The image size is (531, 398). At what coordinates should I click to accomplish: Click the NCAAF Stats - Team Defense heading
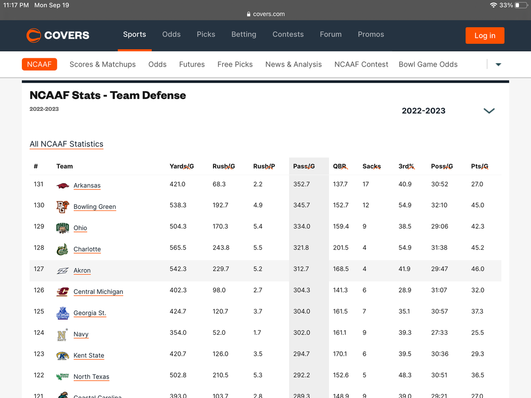[x=107, y=96]
